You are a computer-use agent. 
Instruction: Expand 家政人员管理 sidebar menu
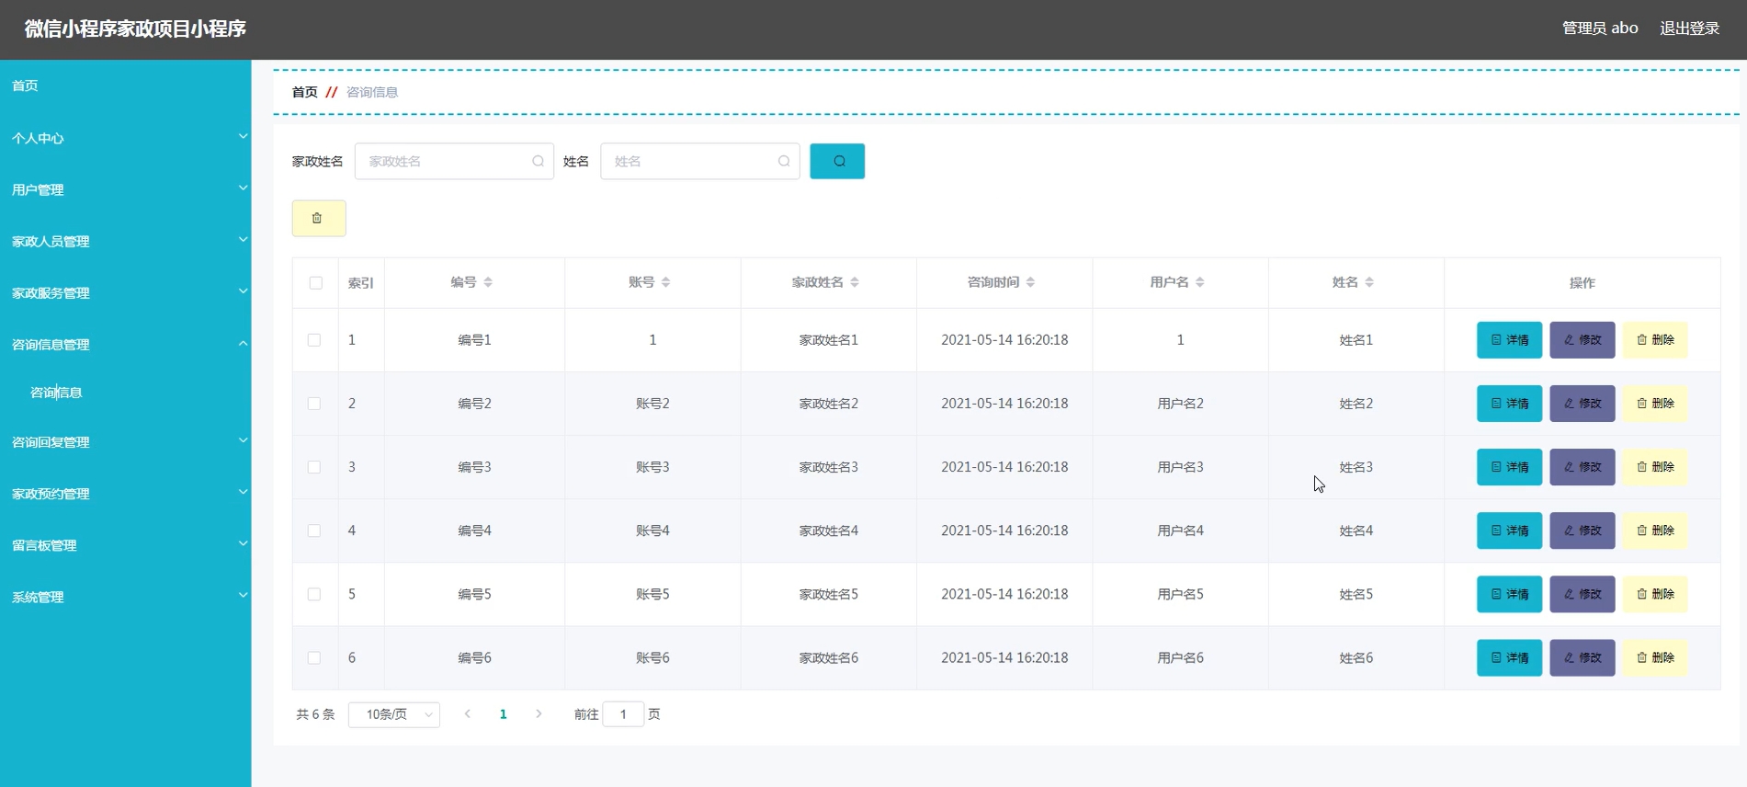(x=126, y=241)
